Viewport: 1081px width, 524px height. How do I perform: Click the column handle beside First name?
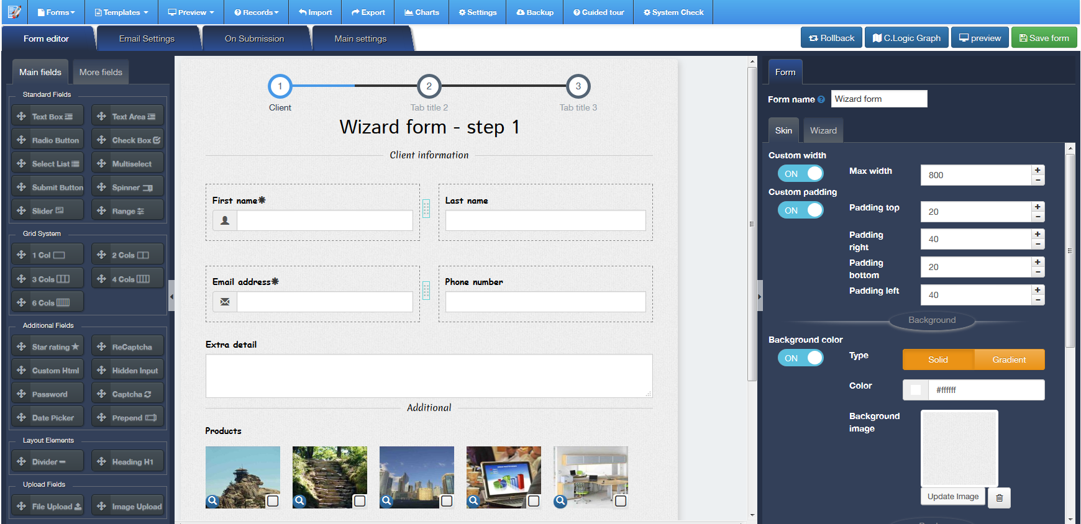[426, 209]
